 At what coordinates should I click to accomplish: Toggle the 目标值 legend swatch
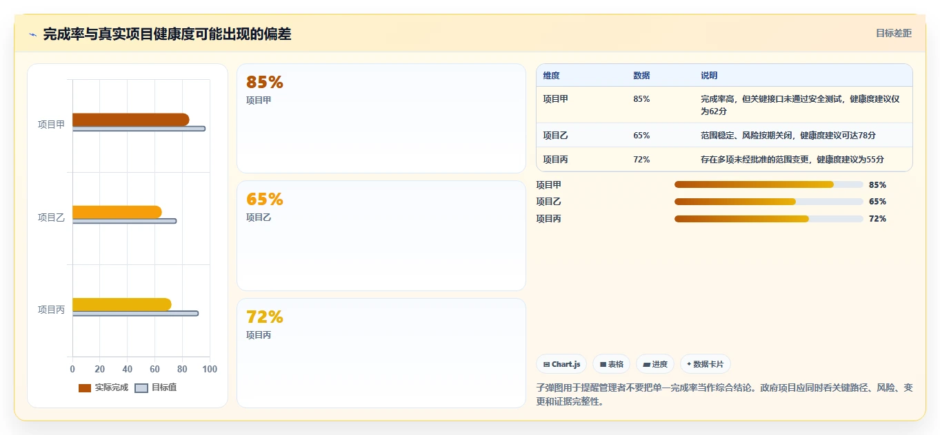coord(141,388)
